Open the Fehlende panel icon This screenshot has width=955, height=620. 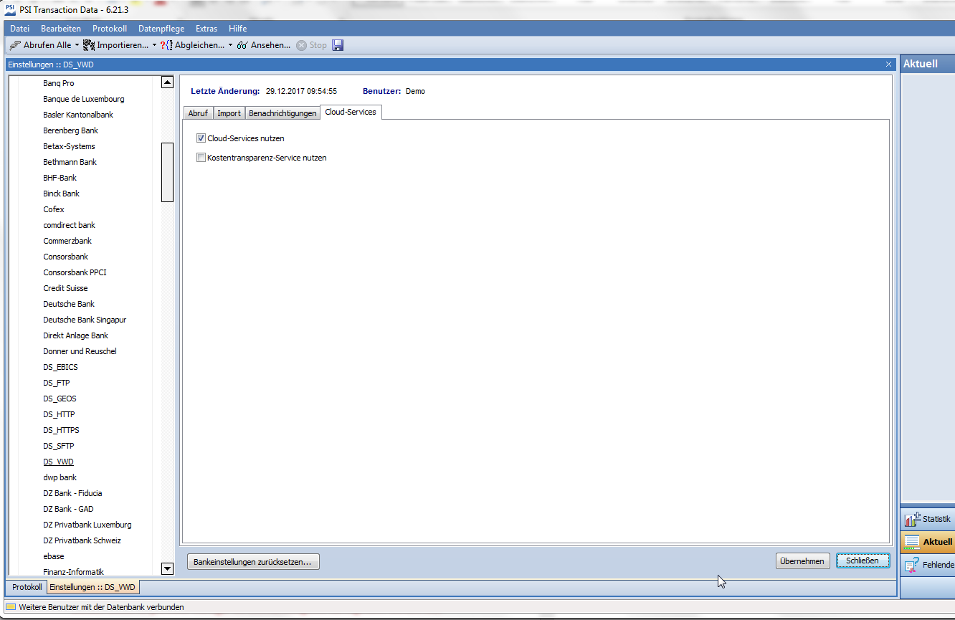(x=911, y=565)
